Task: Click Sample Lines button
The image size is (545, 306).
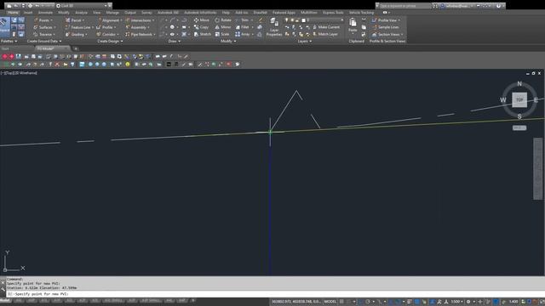Action: (385, 27)
